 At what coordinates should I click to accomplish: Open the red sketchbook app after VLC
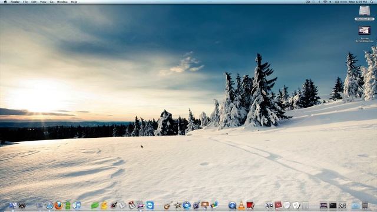(x=250, y=206)
